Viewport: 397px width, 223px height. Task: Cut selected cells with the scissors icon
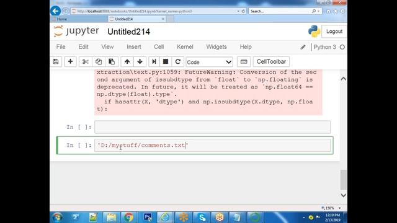click(86, 62)
